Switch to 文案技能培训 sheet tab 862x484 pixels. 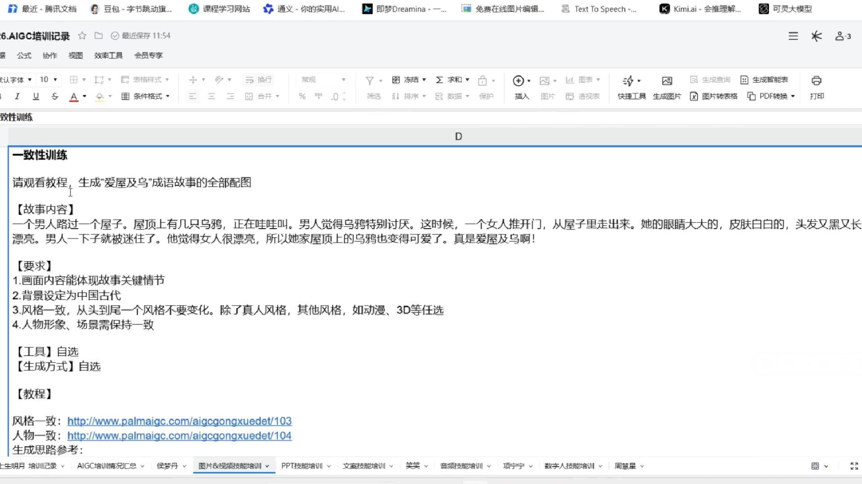pos(364,466)
